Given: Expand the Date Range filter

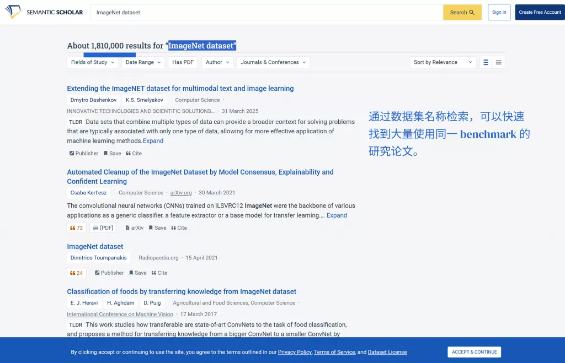Looking at the screenshot, I should (143, 62).
